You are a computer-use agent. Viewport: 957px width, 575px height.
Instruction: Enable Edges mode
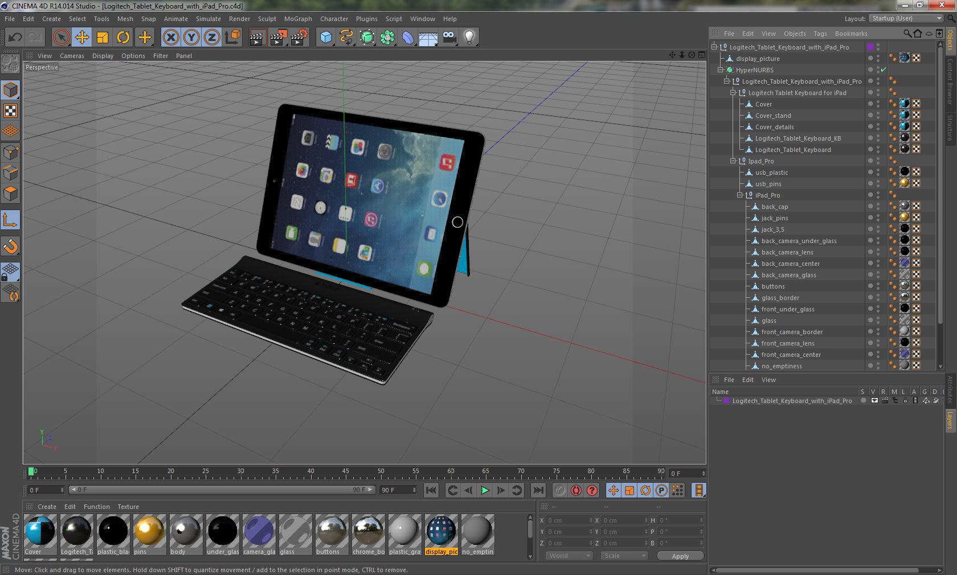pos(11,173)
